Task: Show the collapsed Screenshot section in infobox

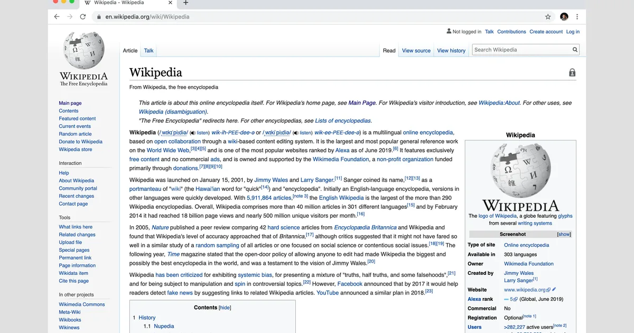Action: (564, 234)
